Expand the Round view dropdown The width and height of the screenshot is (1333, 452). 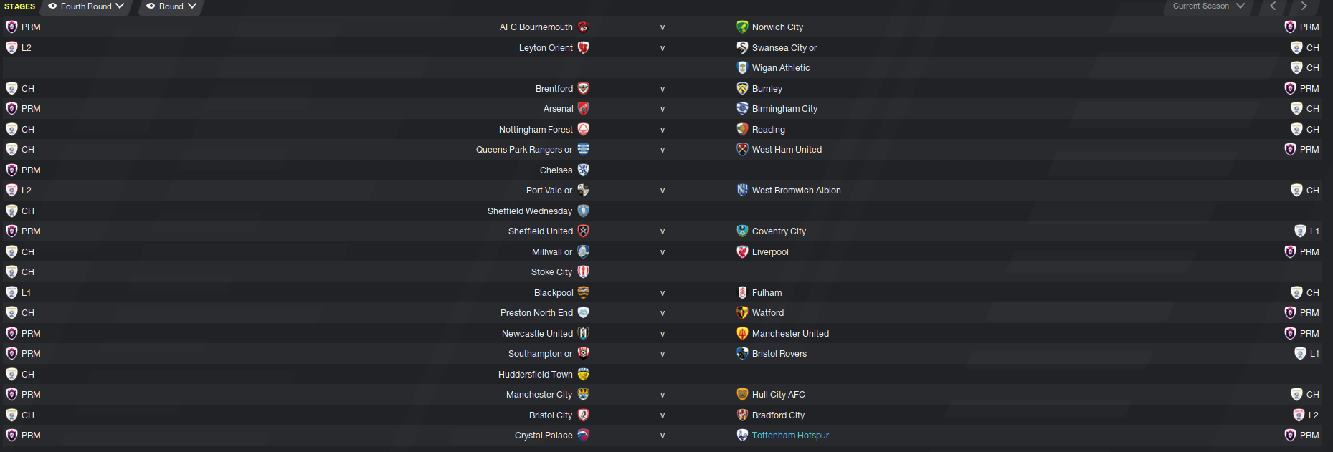[171, 6]
